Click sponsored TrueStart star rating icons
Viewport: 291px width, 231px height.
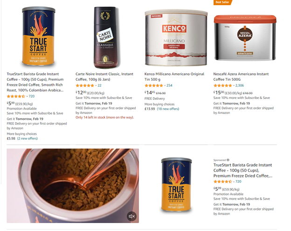coord(222,182)
